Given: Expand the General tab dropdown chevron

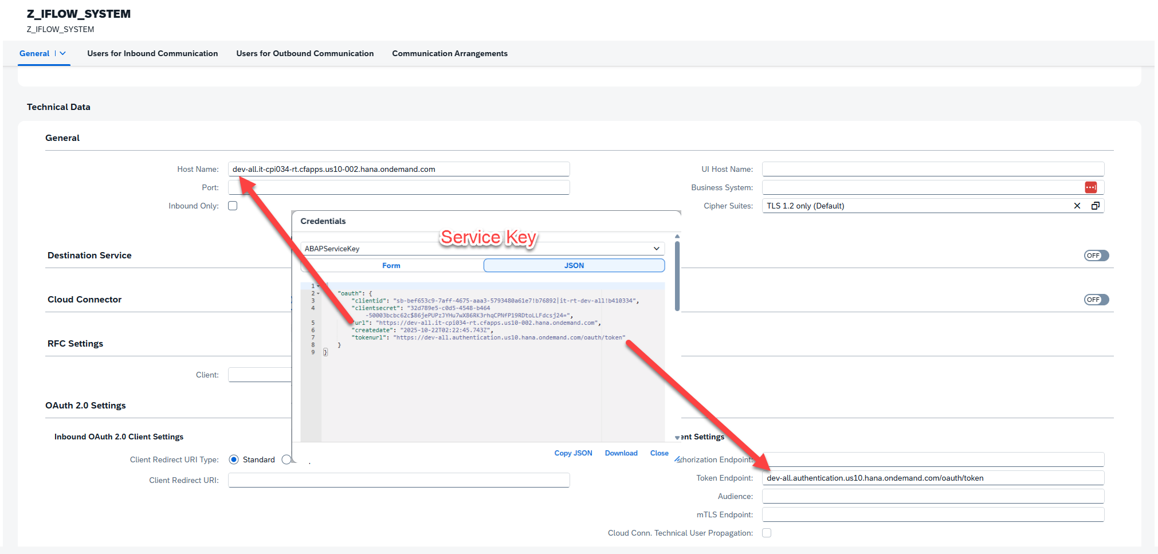Looking at the screenshot, I should tap(63, 53).
